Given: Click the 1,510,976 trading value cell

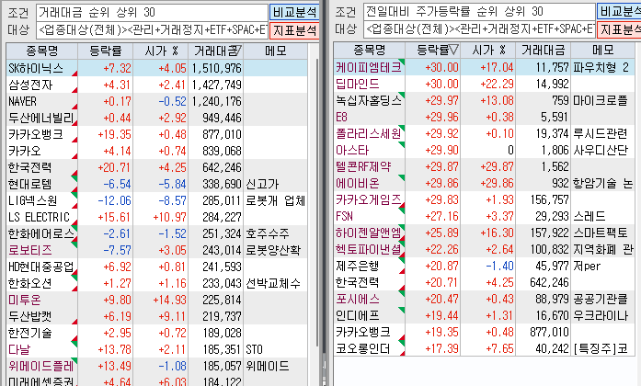Looking at the screenshot, I should click(216, 68).
